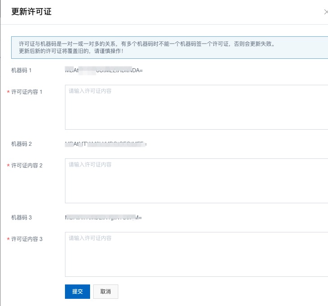Click the 许可证内容 1 label
Screen dimensions: 328x306
tap(27, 92)
